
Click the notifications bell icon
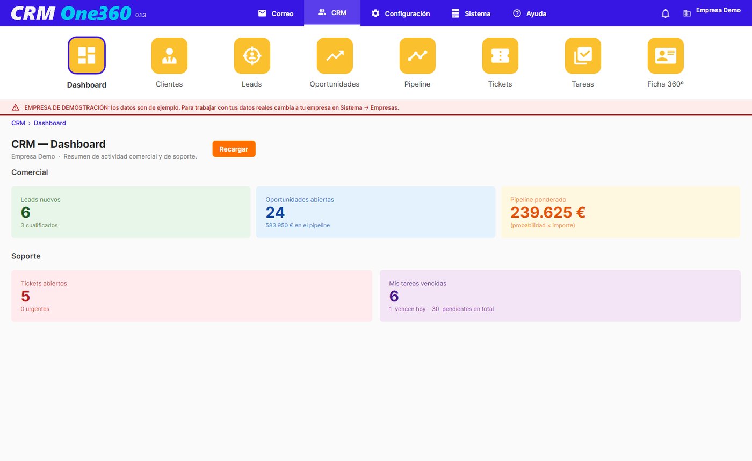[666, 13]
